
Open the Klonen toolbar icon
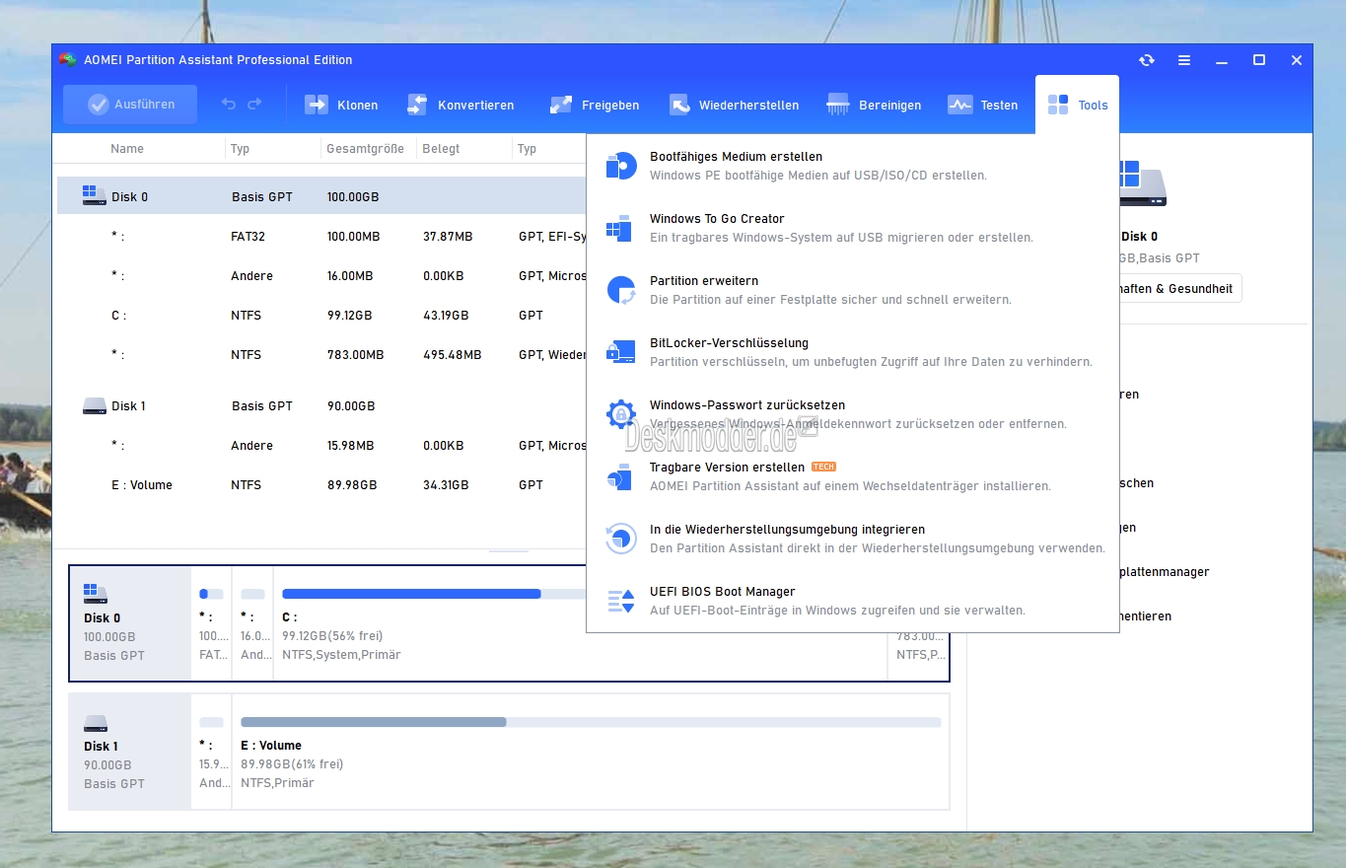(316, 105)
